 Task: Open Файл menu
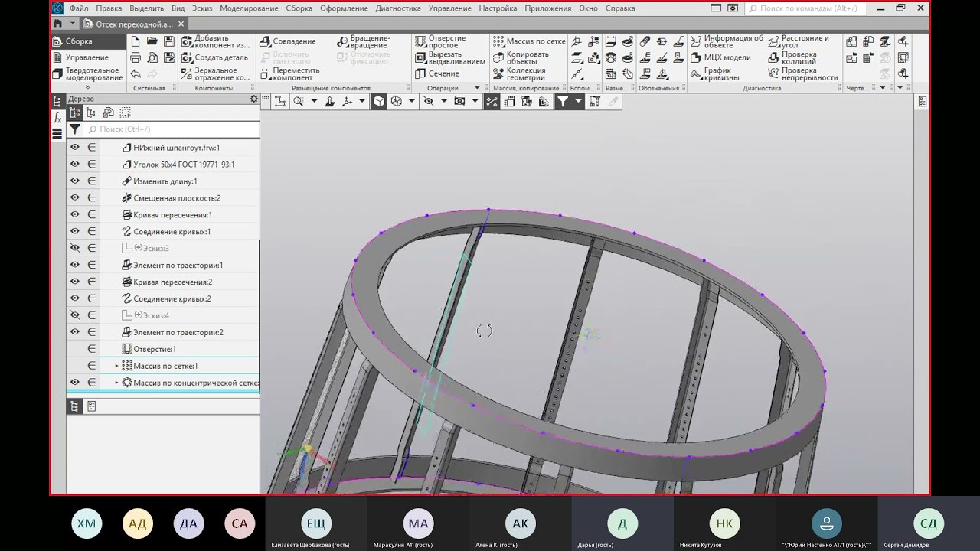tap(79, 8)
